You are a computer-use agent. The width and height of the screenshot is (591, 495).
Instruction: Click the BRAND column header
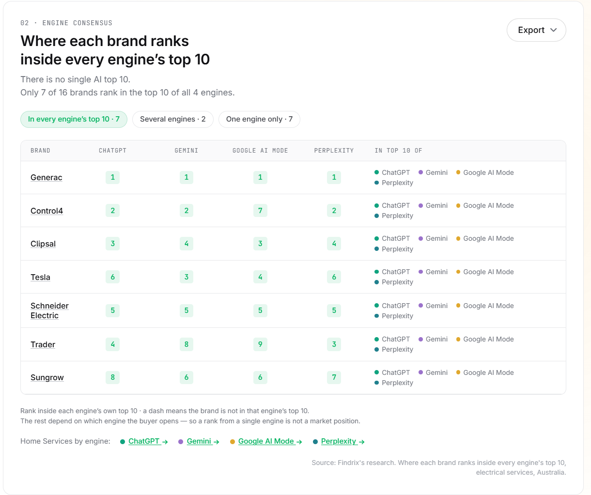point(40,151)
